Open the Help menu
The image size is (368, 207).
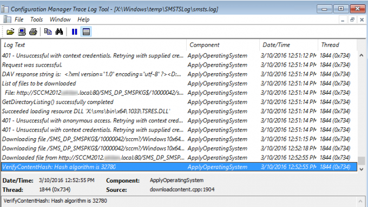[x=83, y=20]
